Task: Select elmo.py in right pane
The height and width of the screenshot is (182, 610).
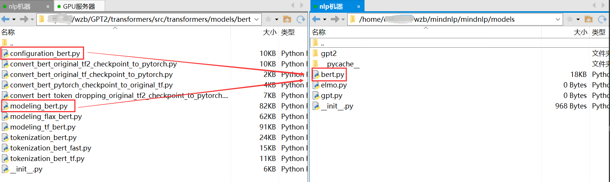Action: [x=334, y=85]
